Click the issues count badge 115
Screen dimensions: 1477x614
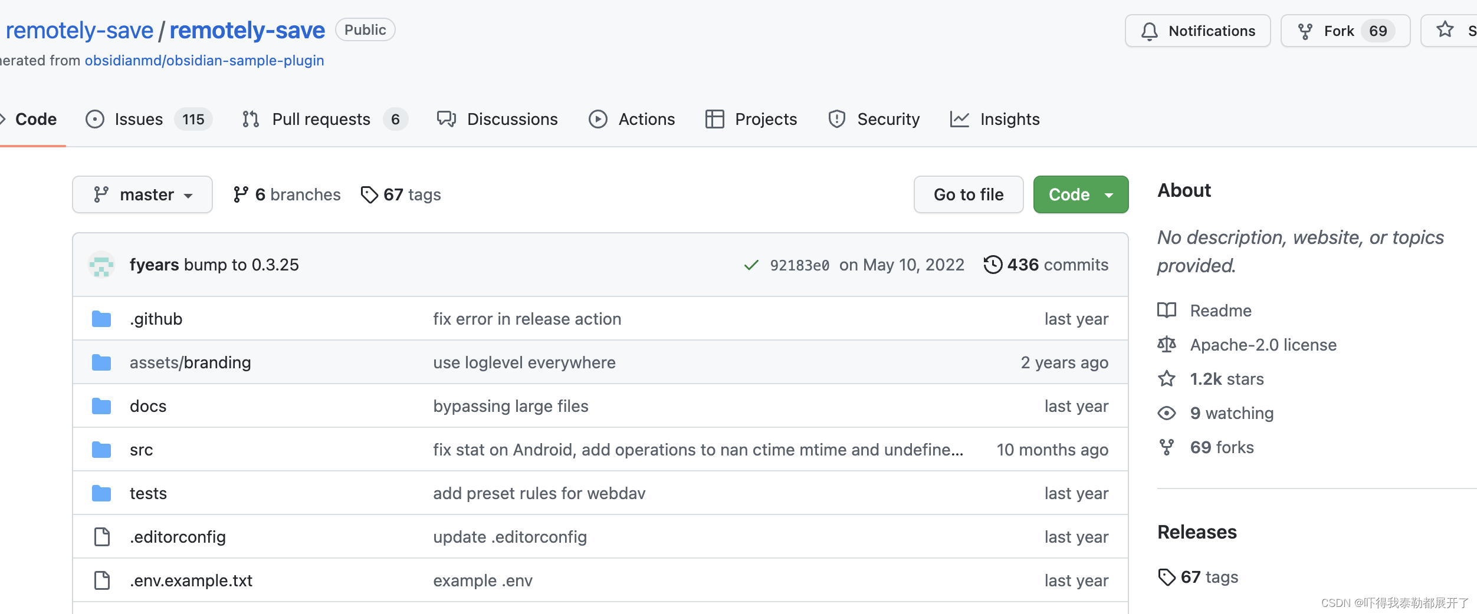[x=193, y=119]
